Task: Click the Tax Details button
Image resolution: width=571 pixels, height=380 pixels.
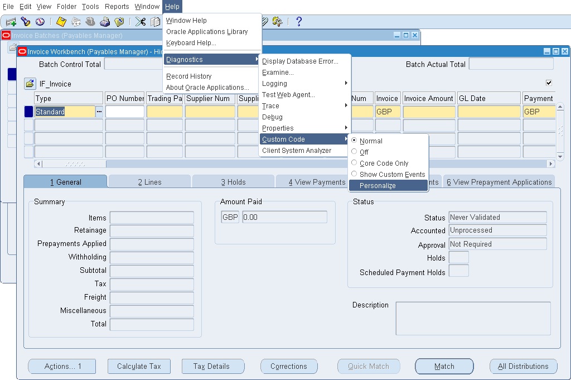Action: (213, 366)
